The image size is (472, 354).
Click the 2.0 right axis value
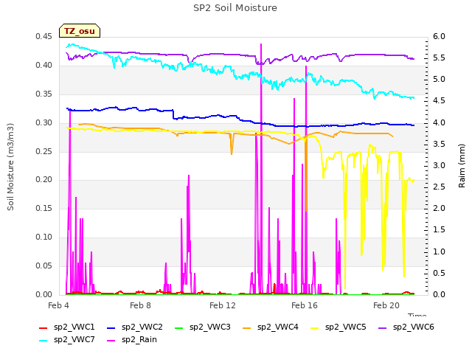pos(439,208)
